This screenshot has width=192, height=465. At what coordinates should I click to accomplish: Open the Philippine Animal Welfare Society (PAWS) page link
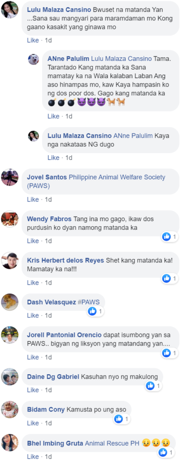(x=96, y=182)
